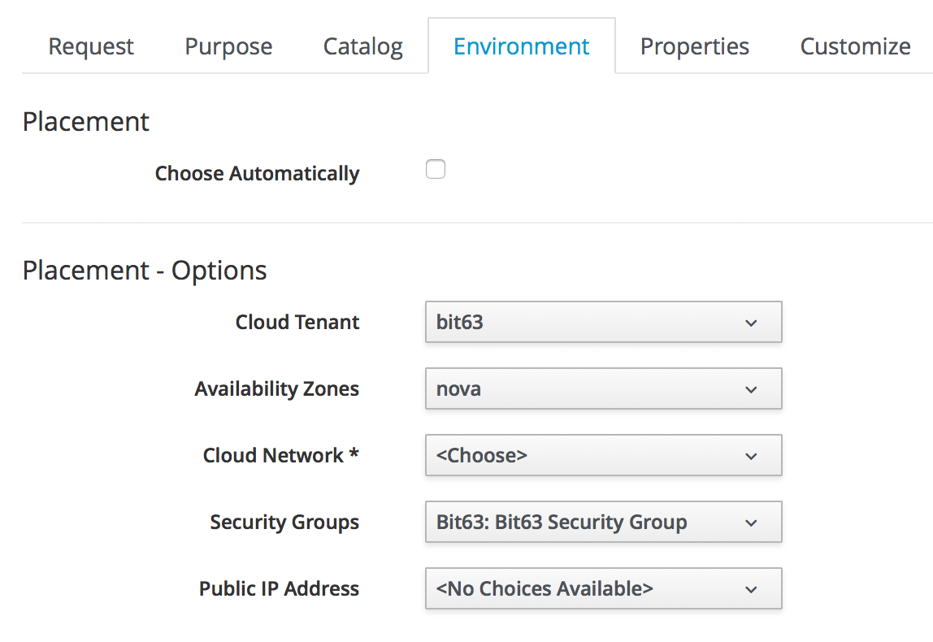Go to the Catalog tab
Viewport: 933px width, 642px height.
point(362,46)
